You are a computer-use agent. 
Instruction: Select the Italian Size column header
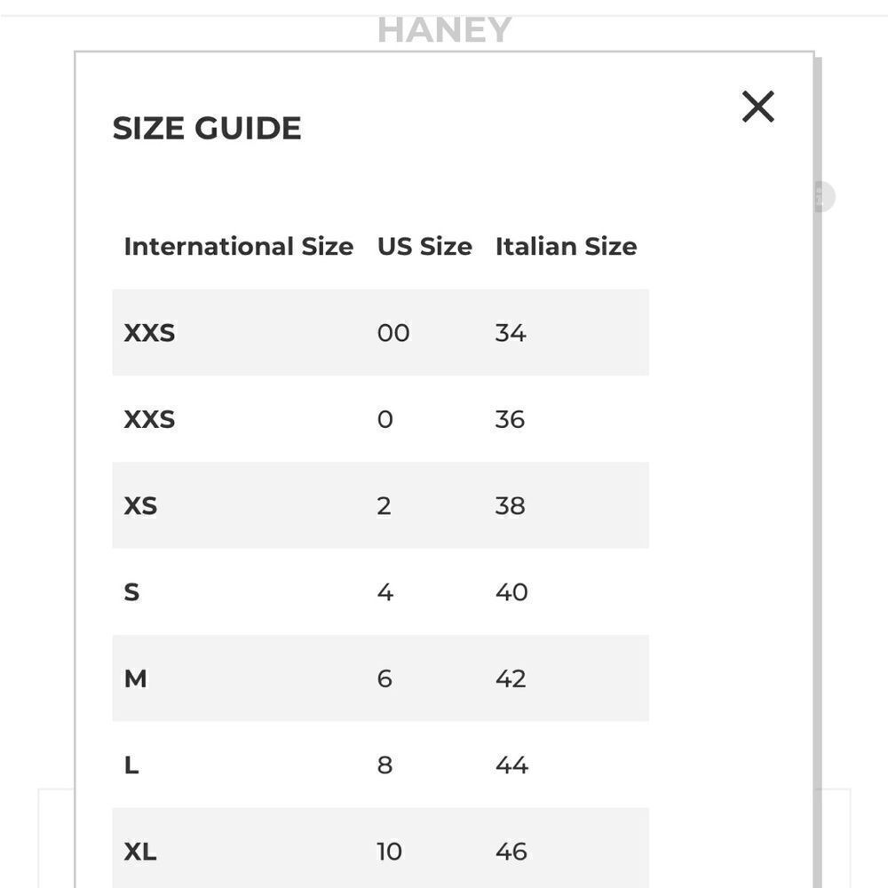tap(567, 246)
